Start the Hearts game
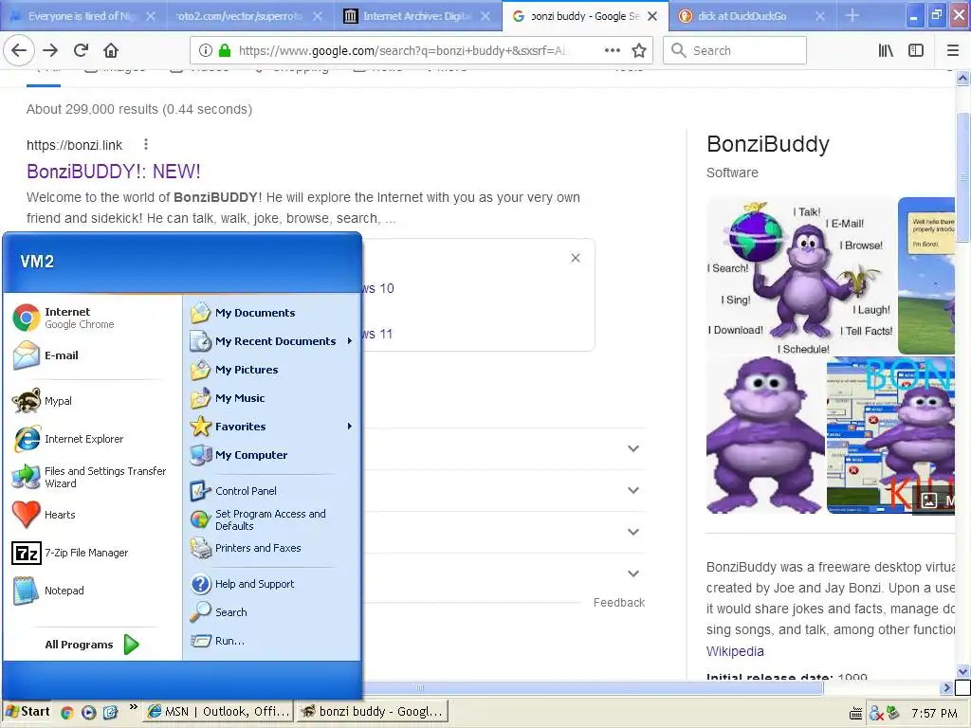Image resolution: width=971 pixels, height=728 pixels. [x=44, y=515]
